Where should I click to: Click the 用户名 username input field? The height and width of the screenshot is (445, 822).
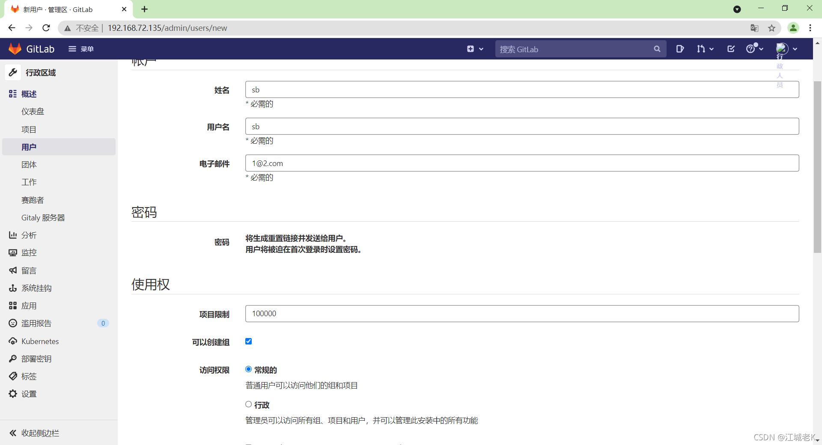tap(522, 126)
